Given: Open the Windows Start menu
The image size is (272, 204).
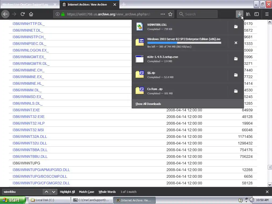Looking at the screenshot, I should 13,200.
